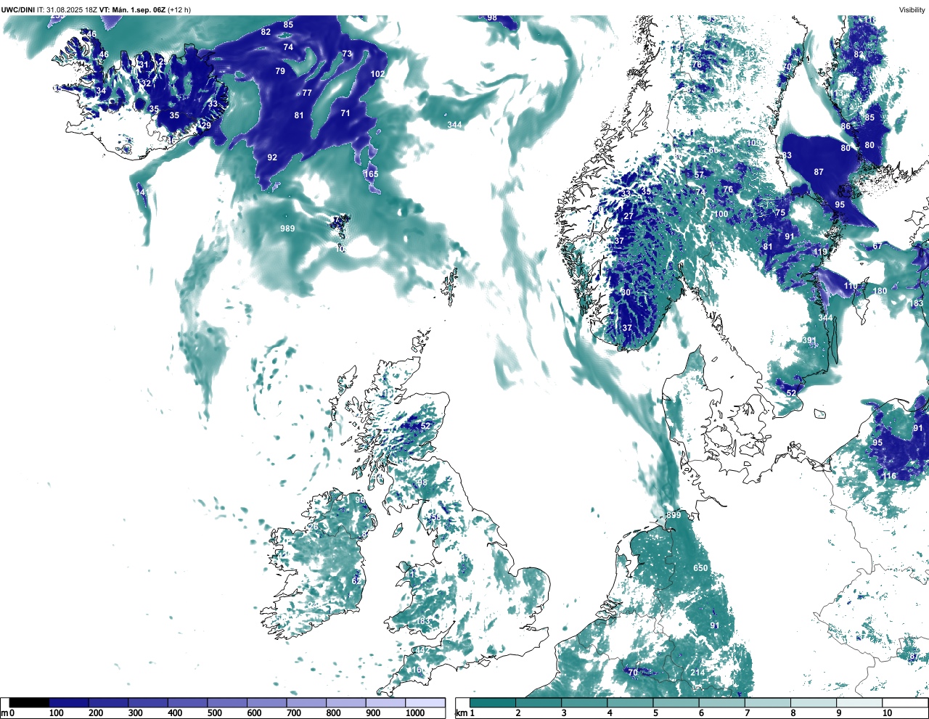Click the map value 75 over central Sweden
Image resolution: width=929 pixels, height=719 pixels.
pyautogui.click(x=780, y=213)
